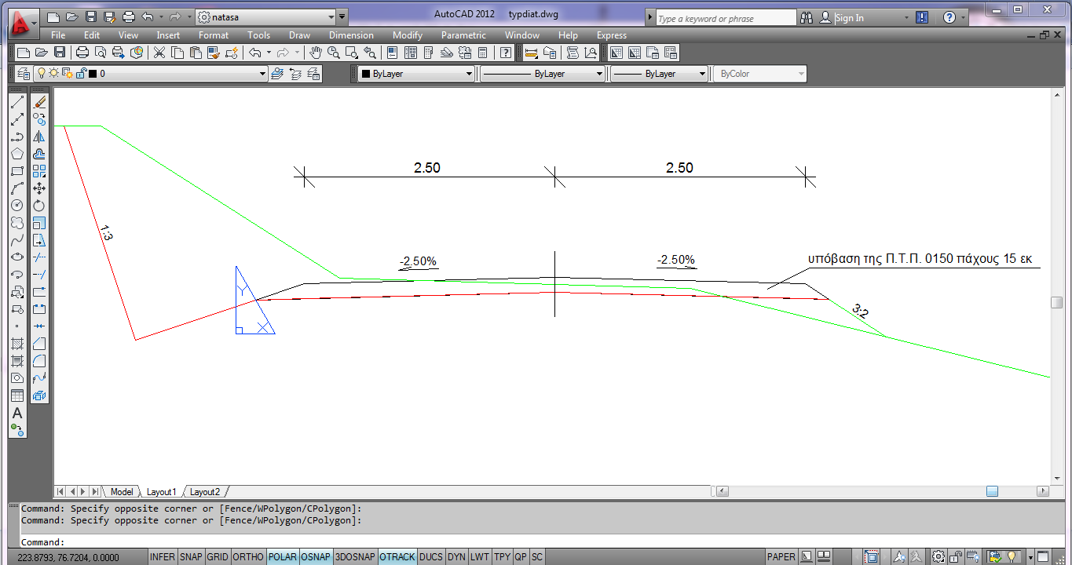Toggle GRID display in status bar
The width and height of the screenshot is (1072, 565).
tap(218, 557)
